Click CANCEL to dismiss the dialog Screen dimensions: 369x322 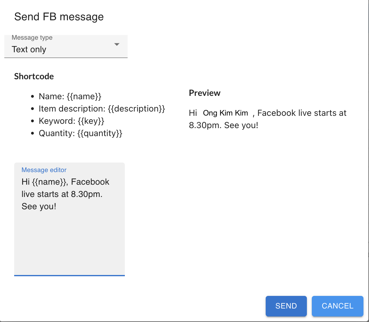point(337,306)
